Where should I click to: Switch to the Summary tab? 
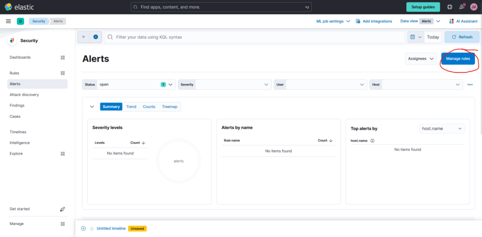coord(111,107)
